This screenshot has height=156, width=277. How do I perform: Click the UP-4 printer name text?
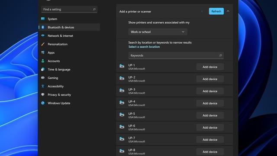[x=132, y=101]
